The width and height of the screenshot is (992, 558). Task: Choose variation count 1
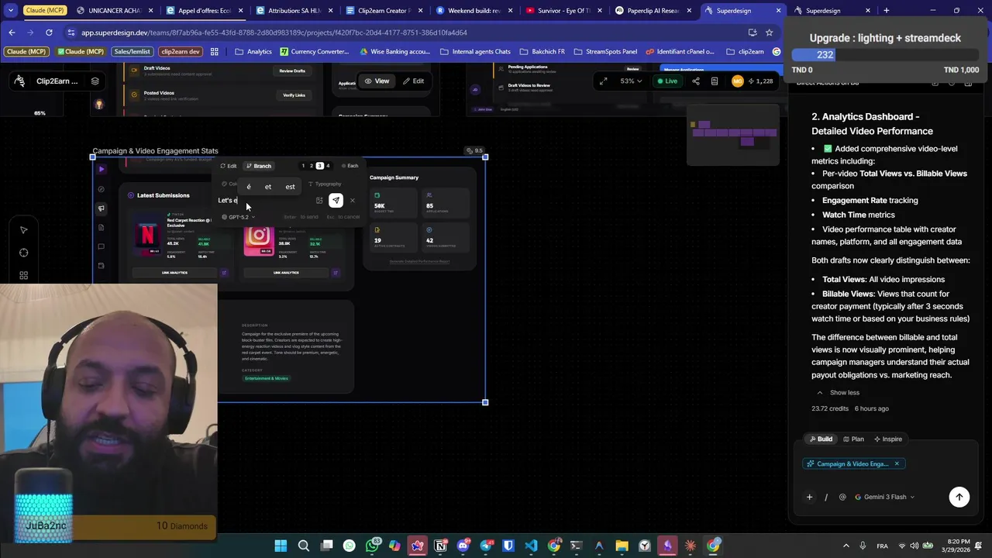[x=303, y=166]
